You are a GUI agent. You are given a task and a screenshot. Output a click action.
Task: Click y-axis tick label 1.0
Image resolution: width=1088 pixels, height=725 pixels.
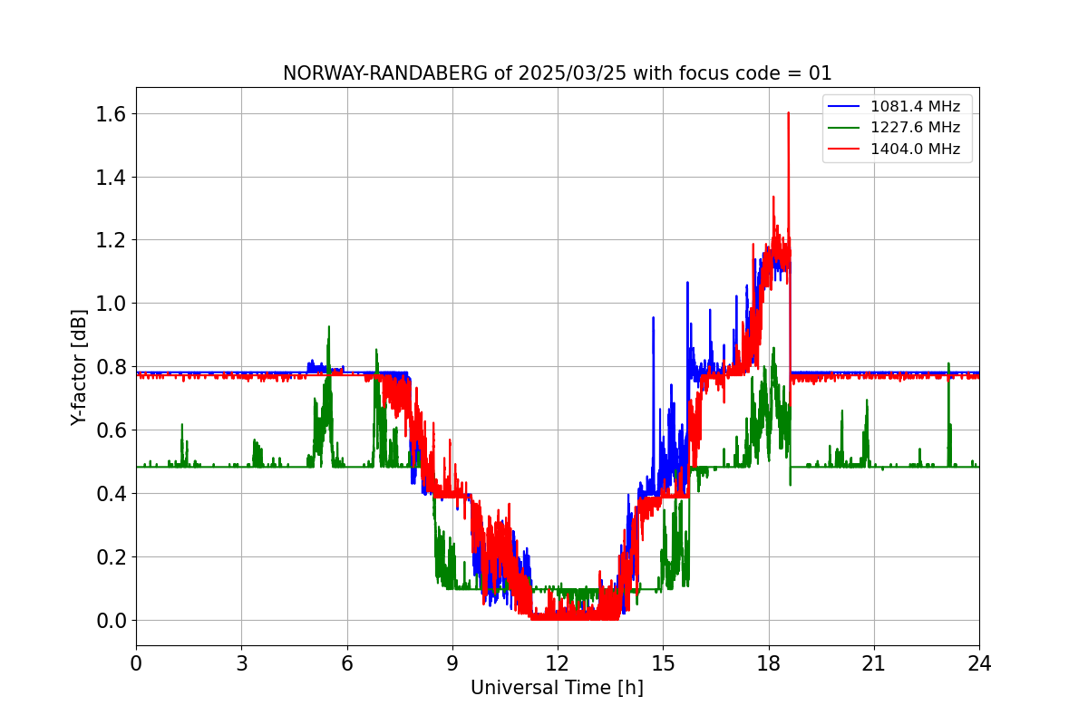point(112,304)
